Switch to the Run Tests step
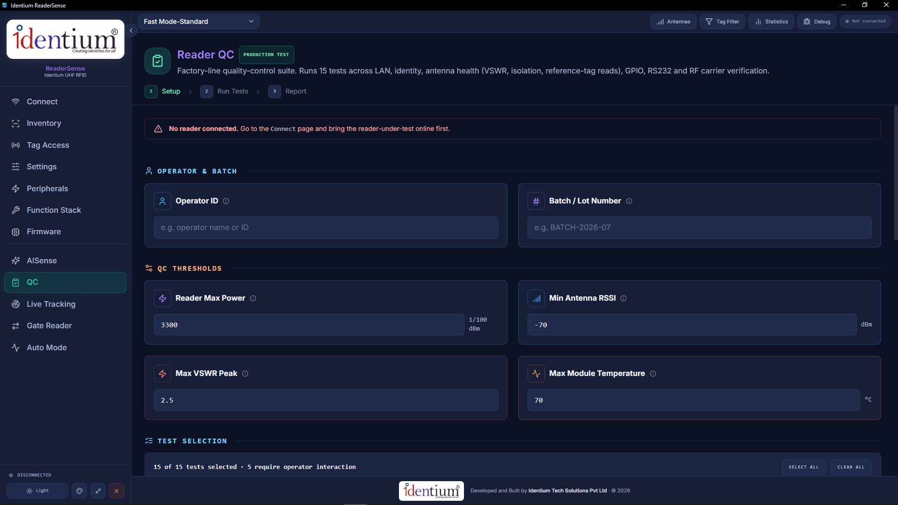This screenshot has width=898, height=505. point(224,92)
